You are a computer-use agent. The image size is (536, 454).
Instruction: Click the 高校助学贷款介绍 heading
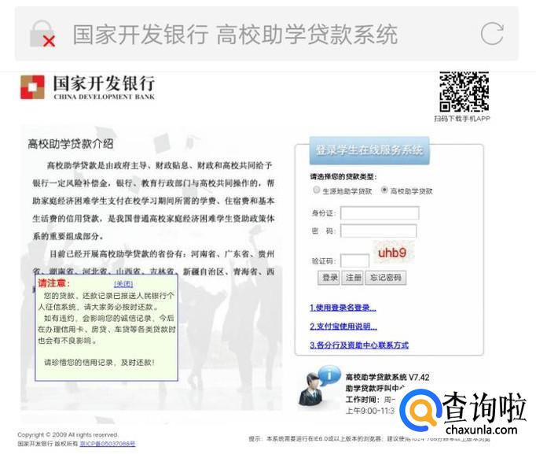pyautogui.click(x=71, y=144)
